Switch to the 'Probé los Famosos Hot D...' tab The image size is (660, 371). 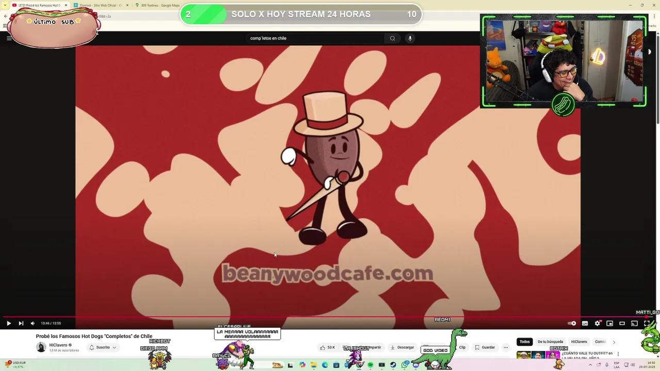coord(40,5)
